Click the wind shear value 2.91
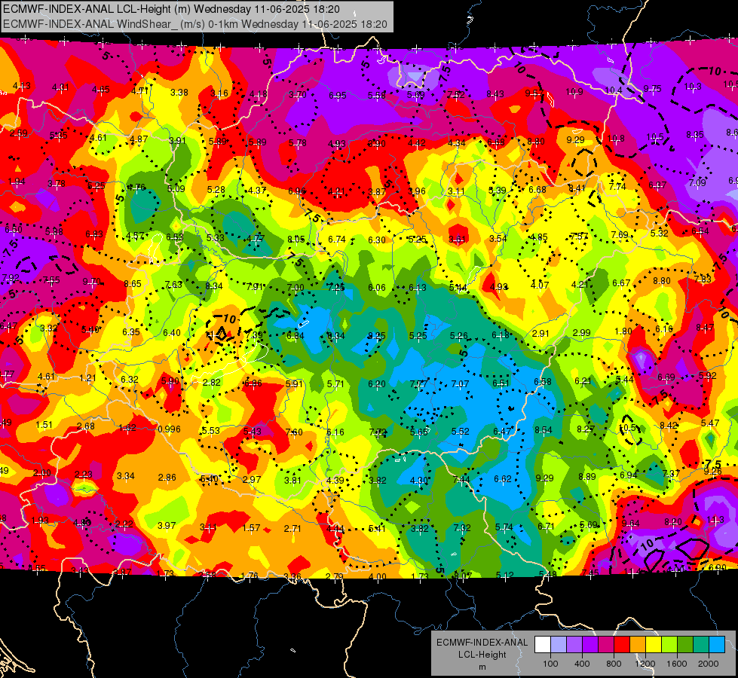The width and height of the screenshot is (738, 678). (540, 333)
